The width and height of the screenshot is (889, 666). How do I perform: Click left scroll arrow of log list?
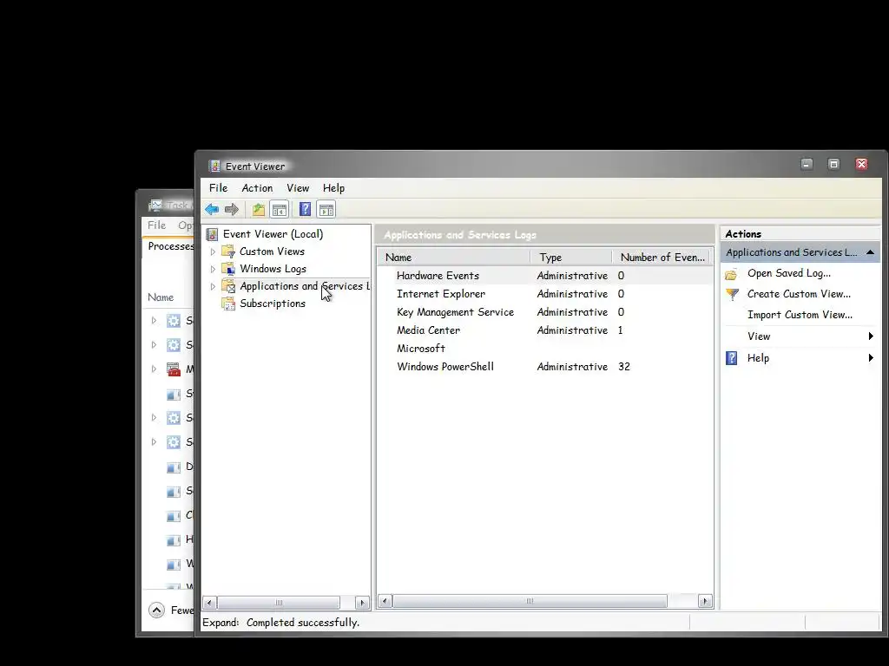coord(385,601)
